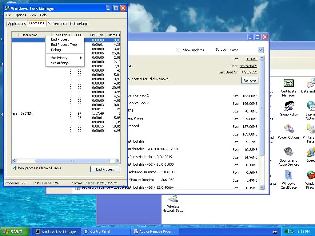The height and width of the screenshot is (236, 315).
Task: Open the Windows CardSpace icon
Action: [x=289, y=180]
